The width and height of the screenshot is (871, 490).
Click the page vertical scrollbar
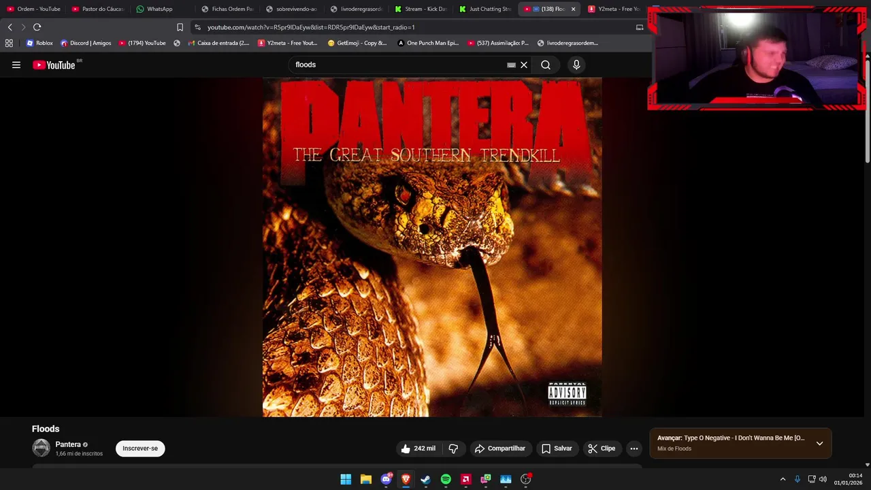point(868,112)
